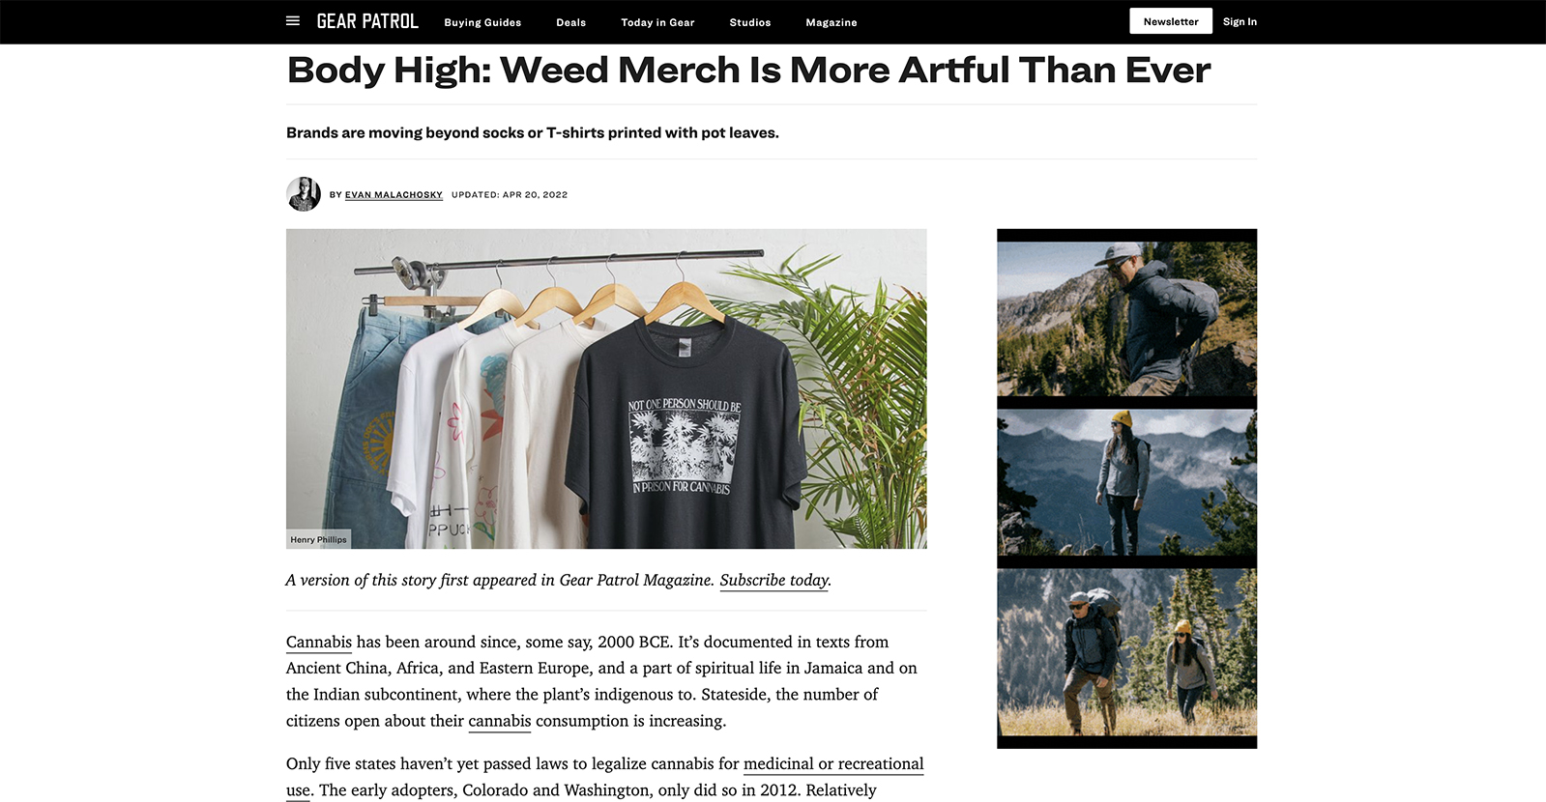Open Buying Guides menu

pyautogui.click(x=482, y=22)
